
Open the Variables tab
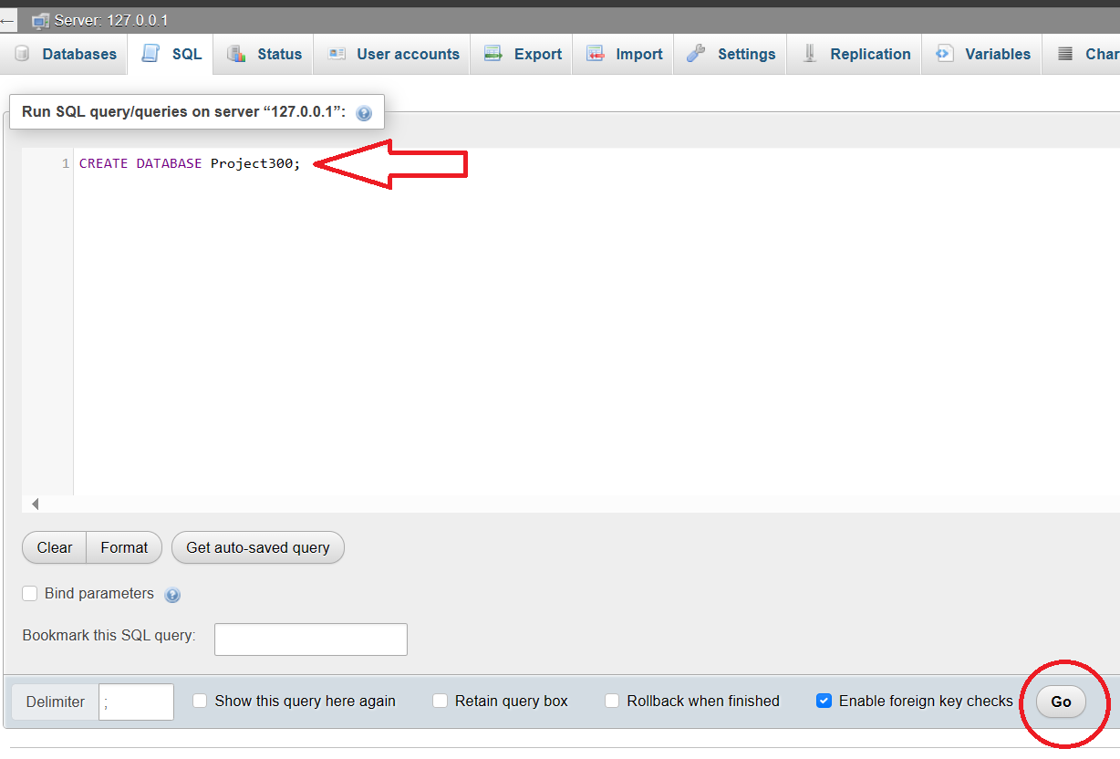982,54
